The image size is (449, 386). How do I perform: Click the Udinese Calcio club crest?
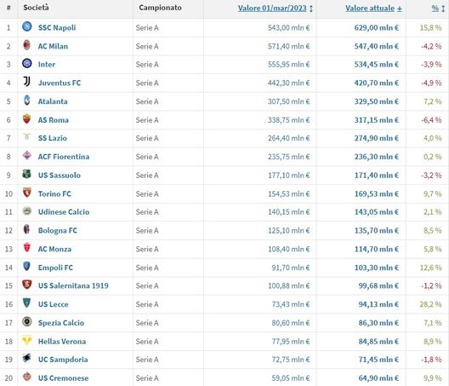click(27, 211)
